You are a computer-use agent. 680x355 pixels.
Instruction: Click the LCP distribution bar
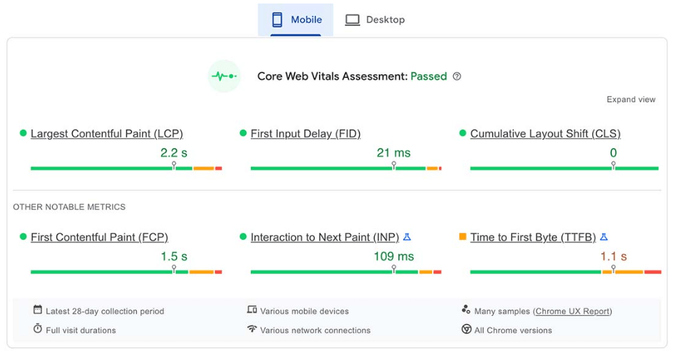pyautogui.click(x=126, y=168)
